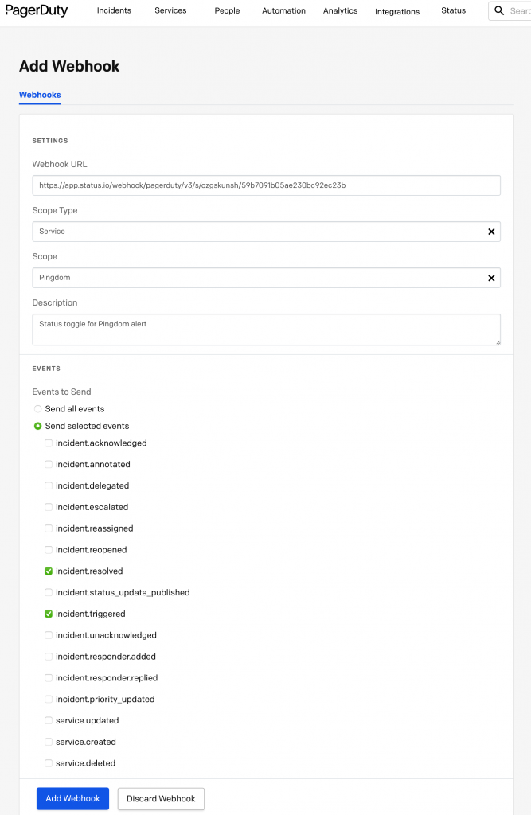
Task: Click the Discard Webhook button
Action: pyautogui.click(x=161, y=798)
